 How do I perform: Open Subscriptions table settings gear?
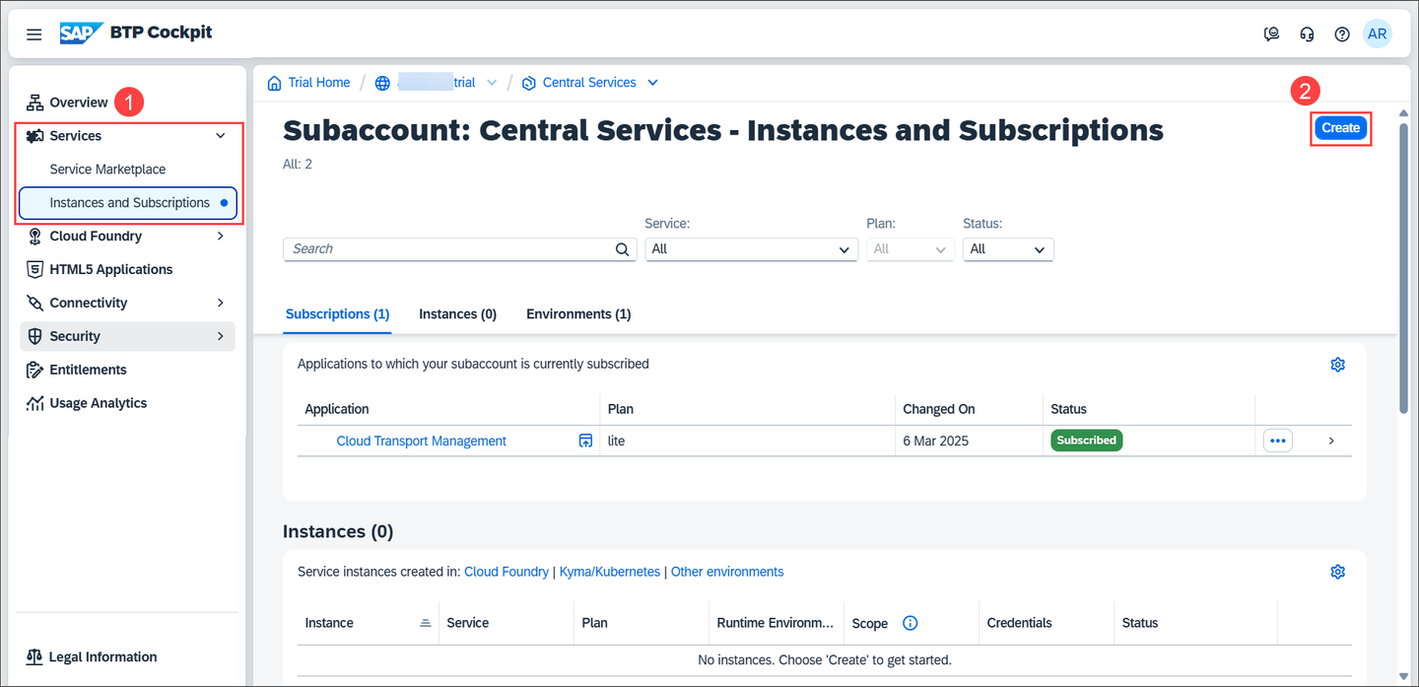(1337, 365)
